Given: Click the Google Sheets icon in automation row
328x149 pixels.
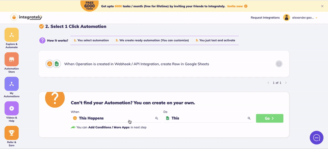Looking at the screenshot, I should point(57,64).
